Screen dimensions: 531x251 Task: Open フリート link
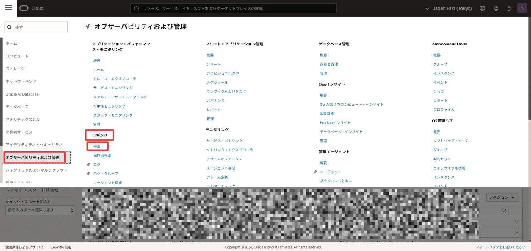click(x=214, y=64)
